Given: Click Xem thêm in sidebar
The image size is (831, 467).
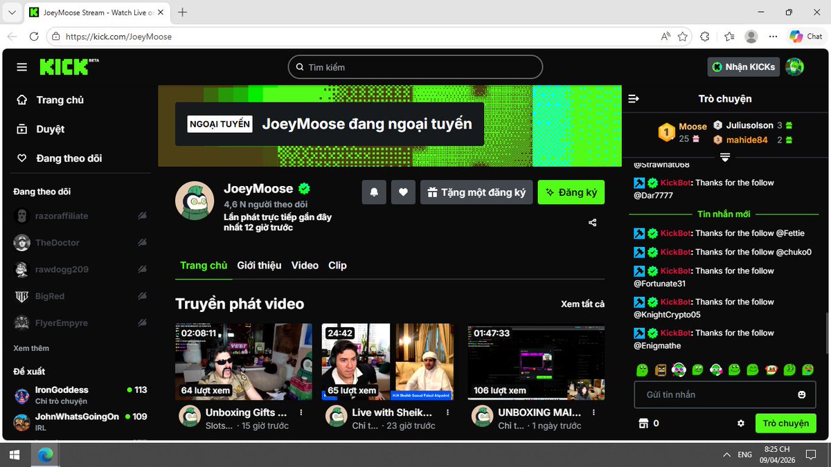Looking at the screenshot, I should (x=31, y=349).
